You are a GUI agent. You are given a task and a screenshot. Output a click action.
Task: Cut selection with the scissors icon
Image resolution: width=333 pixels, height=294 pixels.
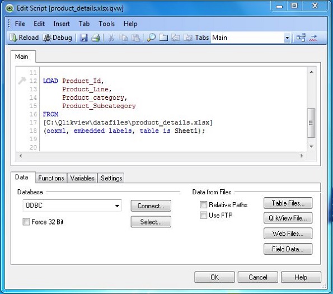(x=111, y=38)
